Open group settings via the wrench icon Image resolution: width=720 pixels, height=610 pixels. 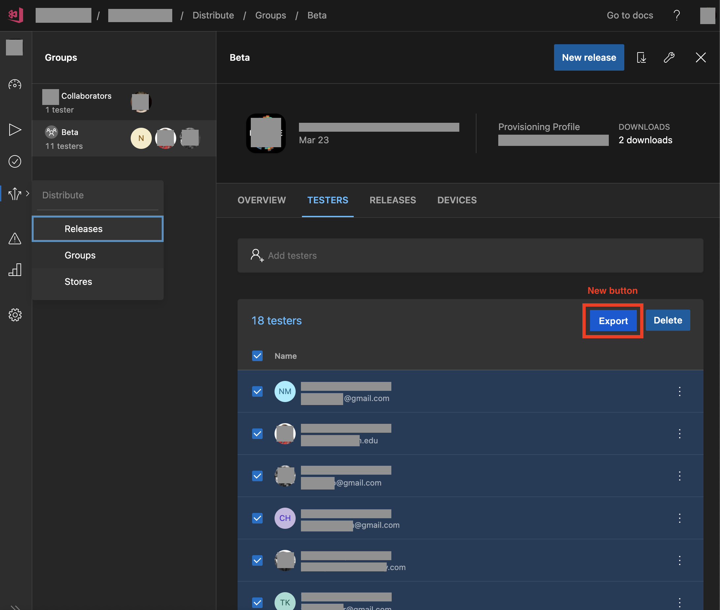pyautogui.click(x=669, y=58)
